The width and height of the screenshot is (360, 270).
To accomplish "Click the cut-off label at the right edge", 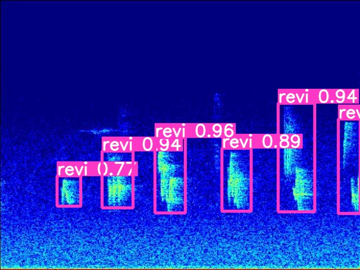I will point(349,112).
